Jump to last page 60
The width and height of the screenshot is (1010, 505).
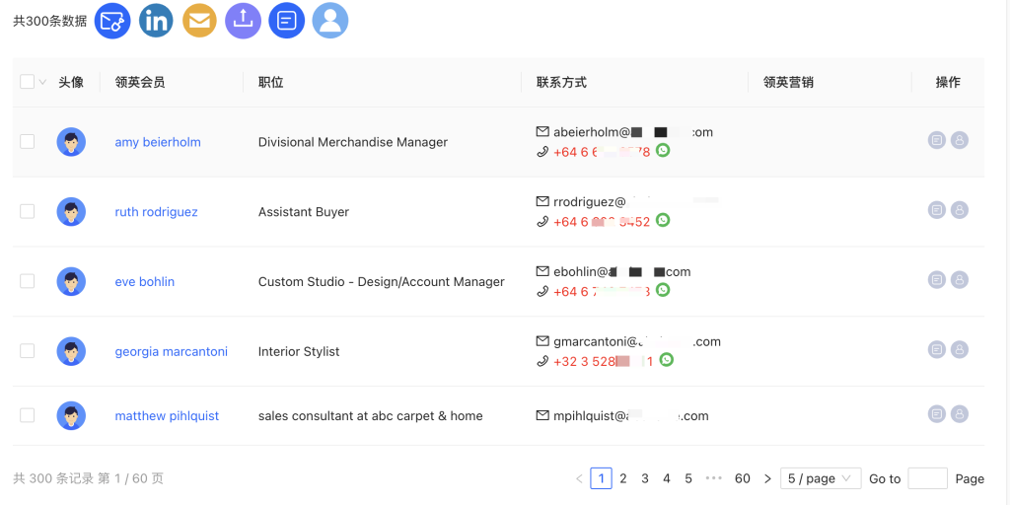coord(743,478)
